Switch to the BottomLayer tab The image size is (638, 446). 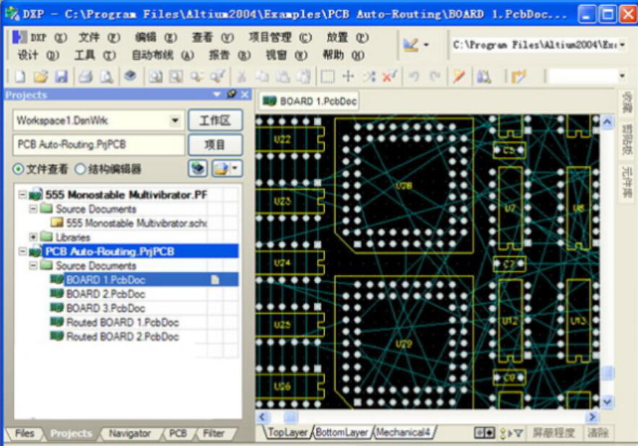click(x=341, y=432)
